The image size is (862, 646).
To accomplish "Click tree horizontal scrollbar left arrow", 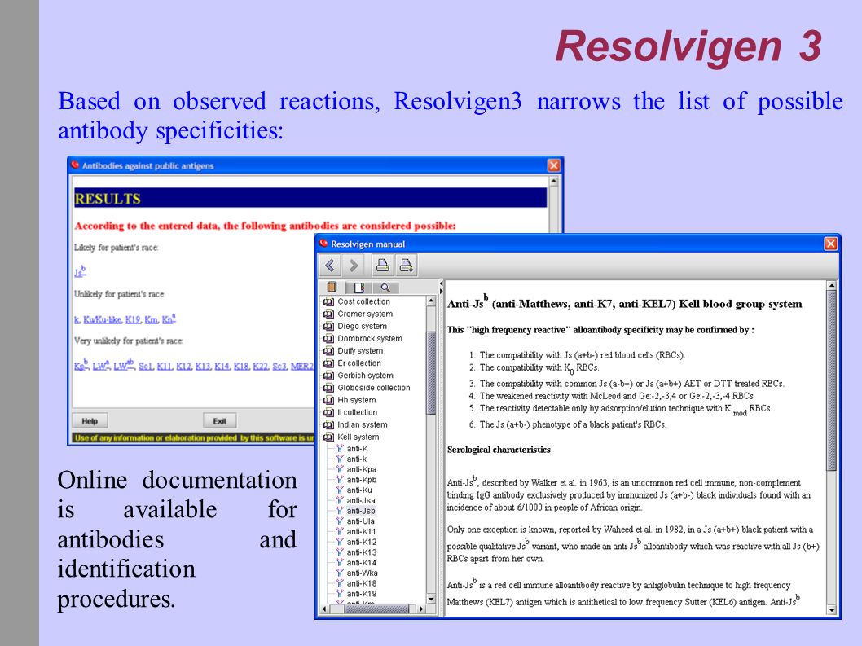I will pyautogui.click(x=324, y=609).
